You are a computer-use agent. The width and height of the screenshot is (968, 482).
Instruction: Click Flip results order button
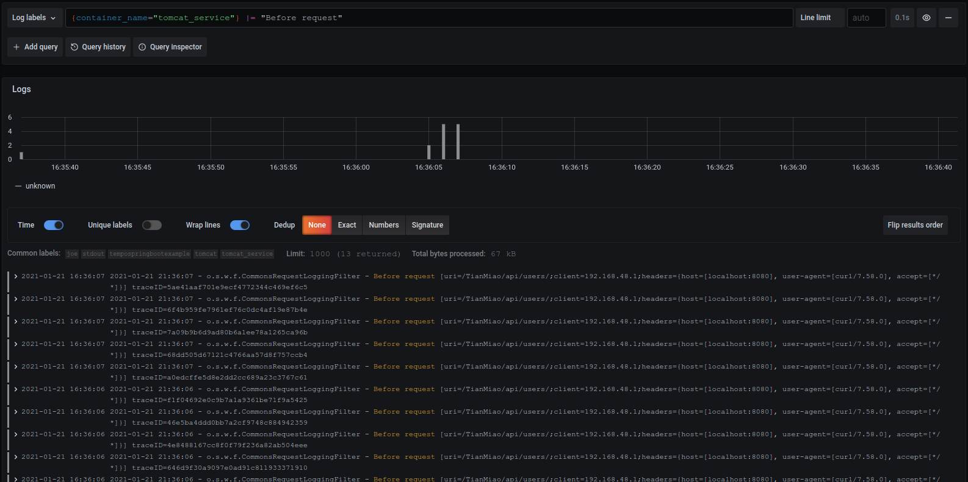914,225
